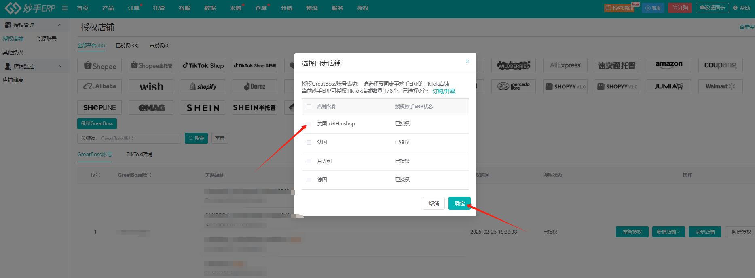The height and width of the screenshot is (278, 755).
Task: Open 其他授权 in the sidebar
Action: click(x=13, y=52)
